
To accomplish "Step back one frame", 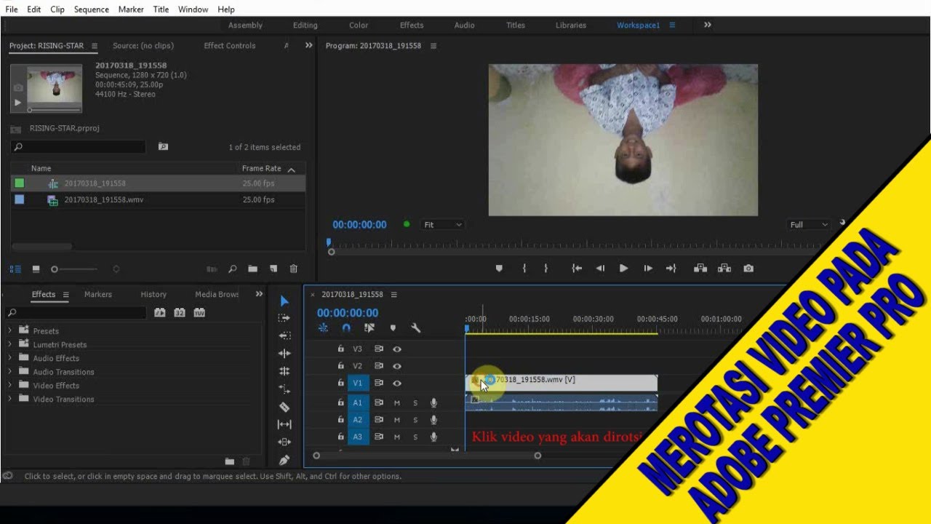I will click(600, 269).
